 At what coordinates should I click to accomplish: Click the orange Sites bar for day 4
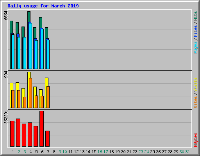point(30,93)
